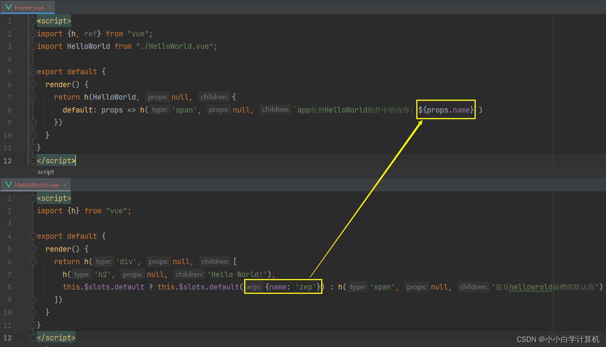Screen dimensions: 606x347
Task: Click the 'span' string on Home.vue line 8
Action: tap(184, 110)
